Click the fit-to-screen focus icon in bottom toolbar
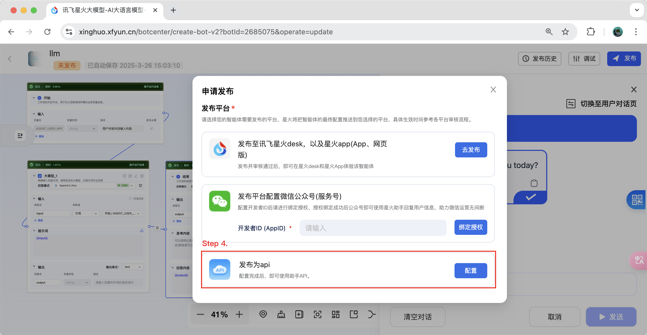This screenshot has height=335, width=647. click(317, 314)
